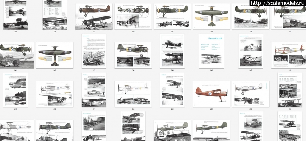Select page 238 top-view aircraft thumbnail

click(211, 16)
